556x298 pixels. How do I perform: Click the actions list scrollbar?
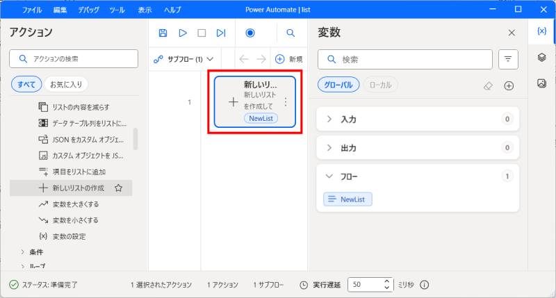tap(135, 139)
